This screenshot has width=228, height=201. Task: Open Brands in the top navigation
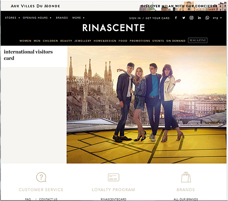[x=62, y=18]
